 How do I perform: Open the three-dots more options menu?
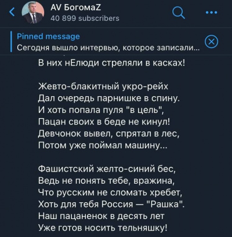(x=212, y=12)
